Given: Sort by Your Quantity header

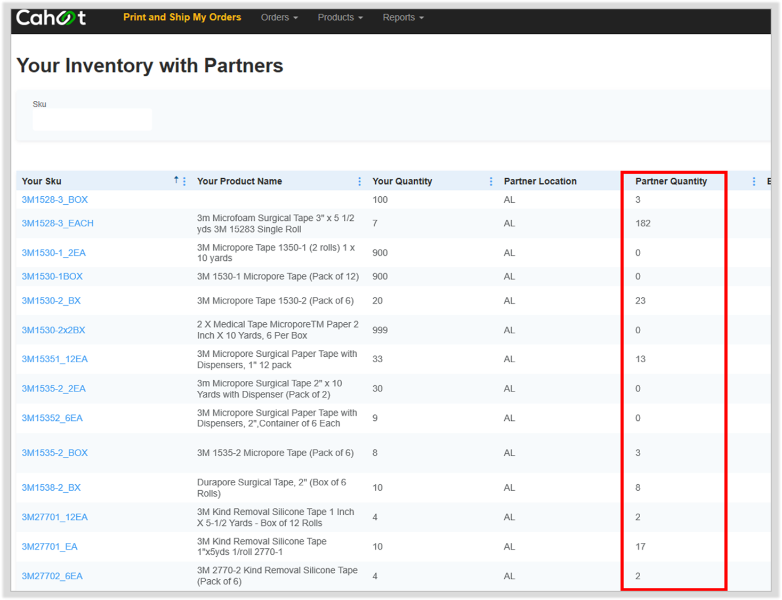Looking at the screenshot, I should [402, 181].
